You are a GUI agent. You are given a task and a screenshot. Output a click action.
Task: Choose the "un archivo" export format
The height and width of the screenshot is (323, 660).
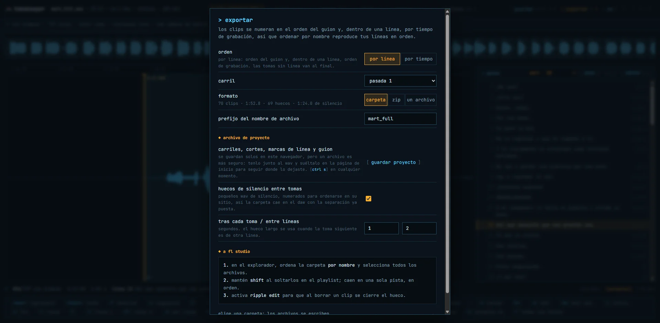coord(421,100)
